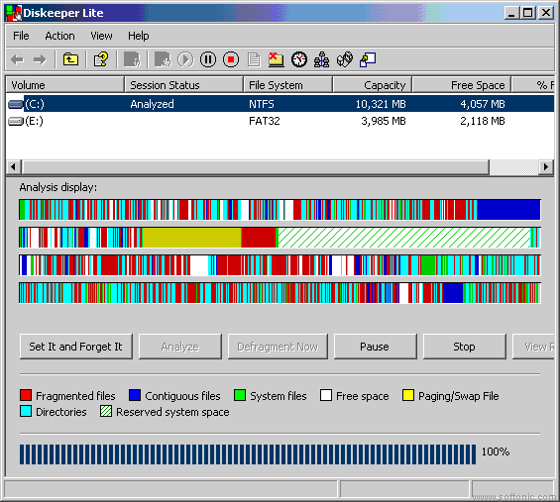Click the FAT32 file system cell
The width and height of the screenshot is (560, 502).
point(265,122)
